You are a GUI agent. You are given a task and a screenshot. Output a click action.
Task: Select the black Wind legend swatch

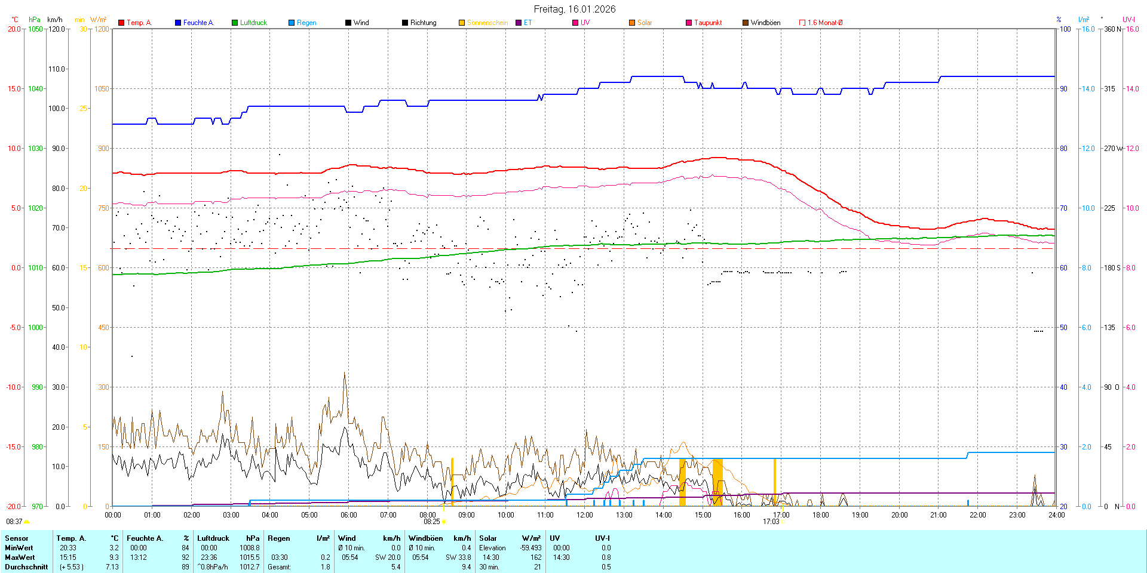[348, 23]
